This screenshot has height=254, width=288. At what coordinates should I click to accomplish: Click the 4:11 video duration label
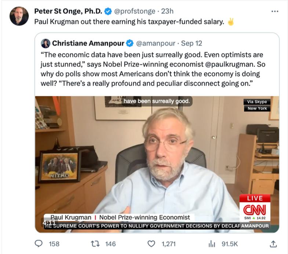point(48,222)
